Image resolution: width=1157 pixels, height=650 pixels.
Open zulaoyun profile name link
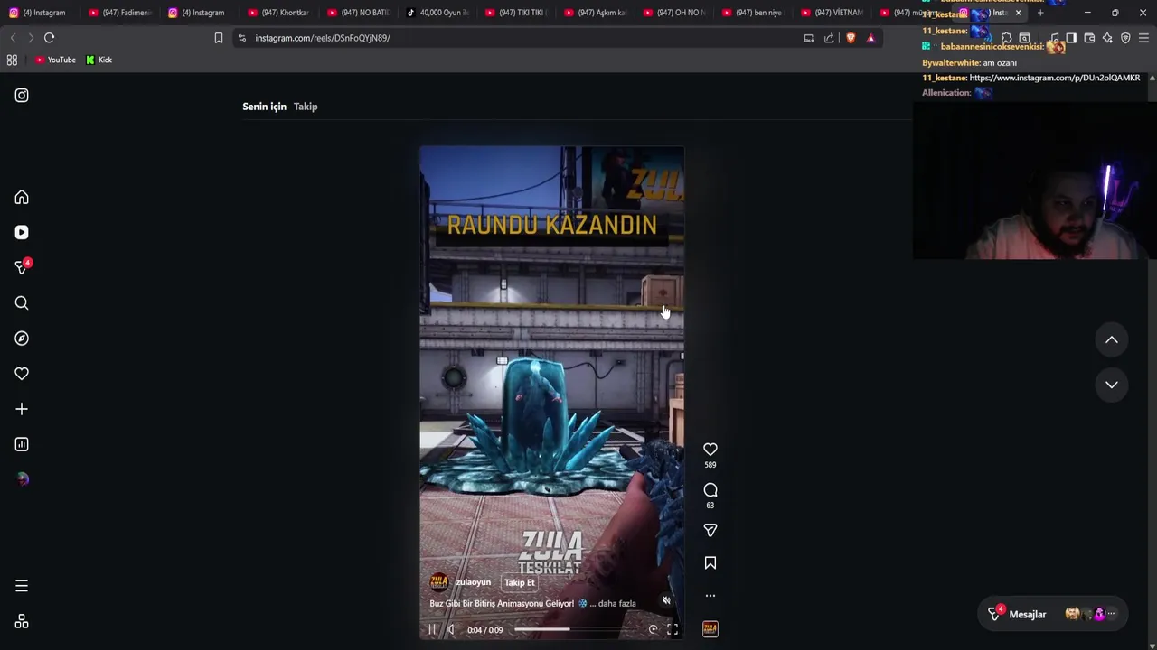pyautogui.click(x=473, y=582)
